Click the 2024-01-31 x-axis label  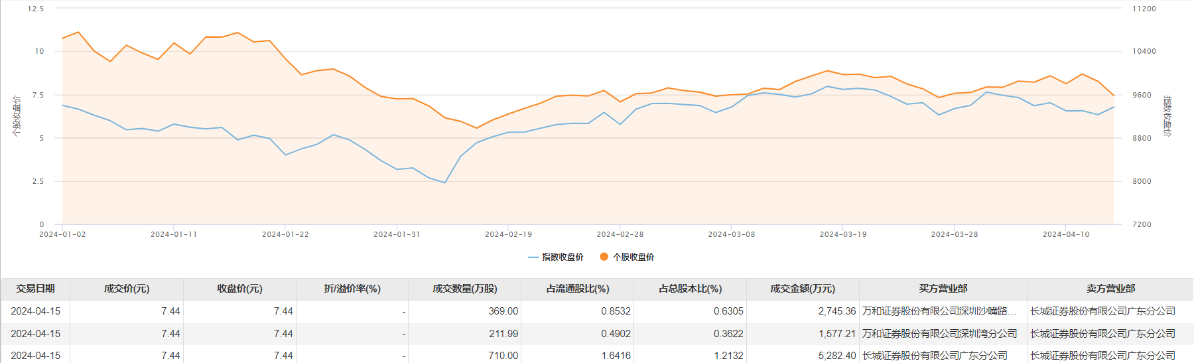[x=397, y=234]
